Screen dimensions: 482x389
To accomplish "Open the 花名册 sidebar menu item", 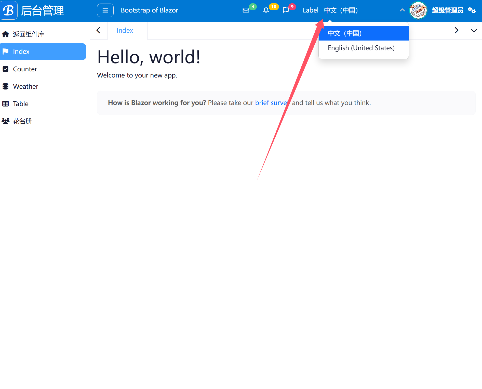I will click(x=43, y=121).
